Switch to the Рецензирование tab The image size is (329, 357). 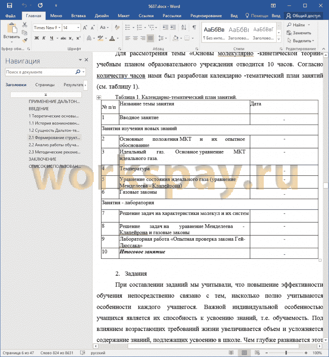(x=206, y=16)
